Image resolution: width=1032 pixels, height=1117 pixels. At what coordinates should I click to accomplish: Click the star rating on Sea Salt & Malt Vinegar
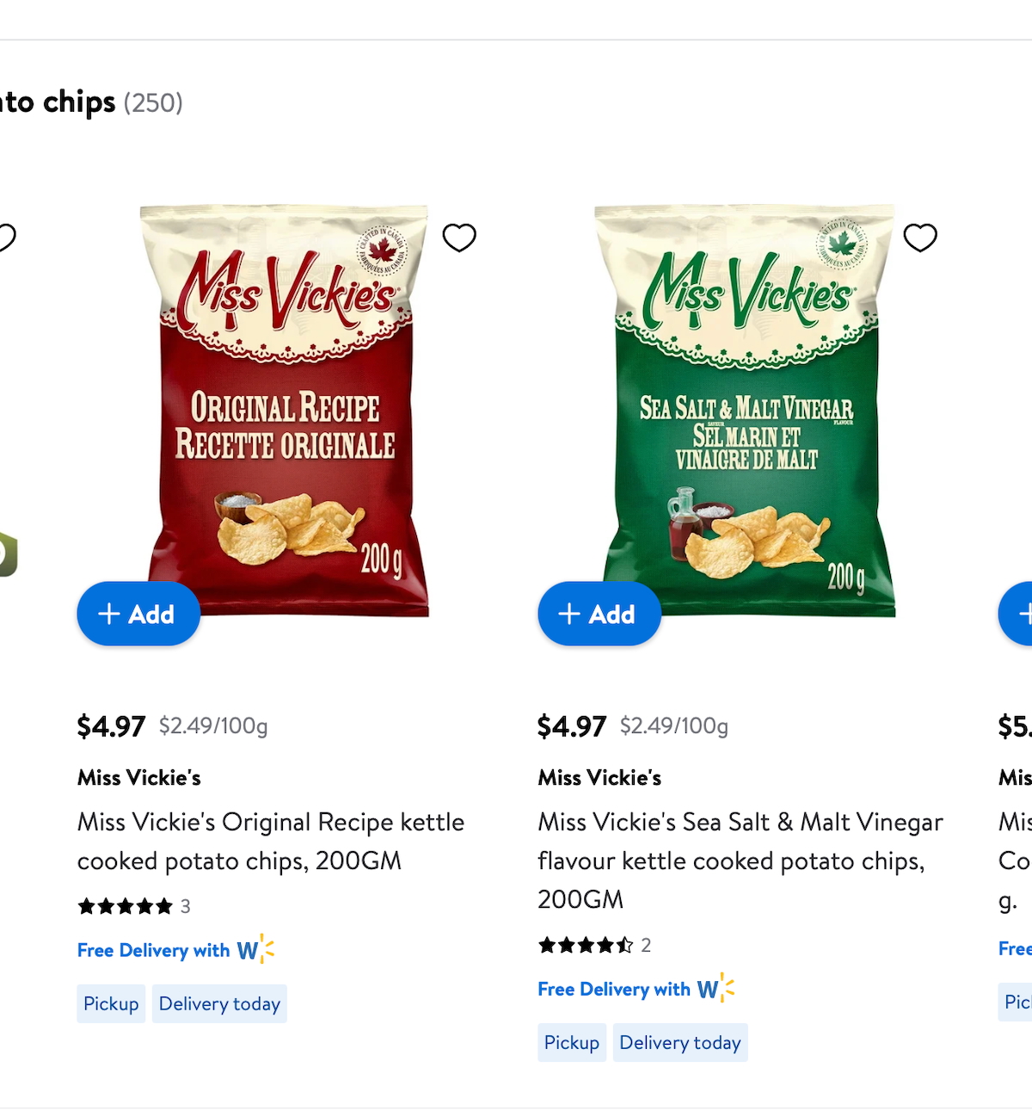coord(586,945)
